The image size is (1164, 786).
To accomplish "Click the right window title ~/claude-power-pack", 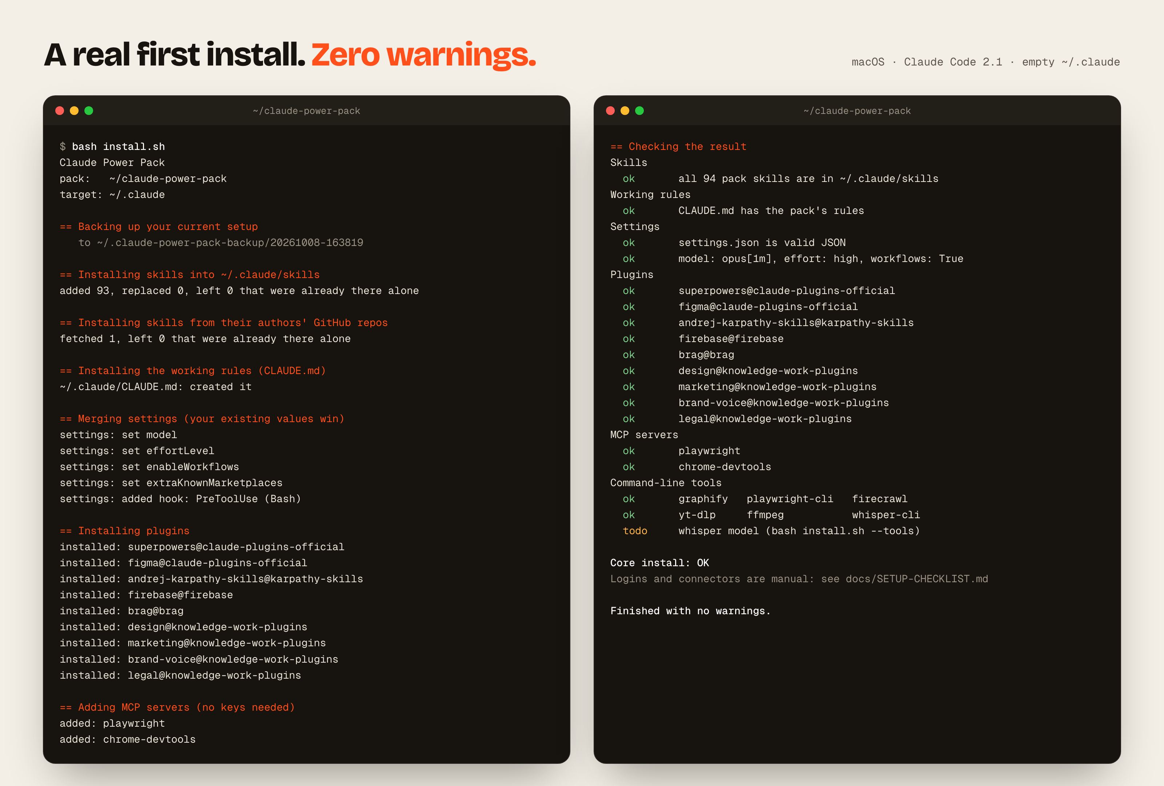I will pos(857,111).
